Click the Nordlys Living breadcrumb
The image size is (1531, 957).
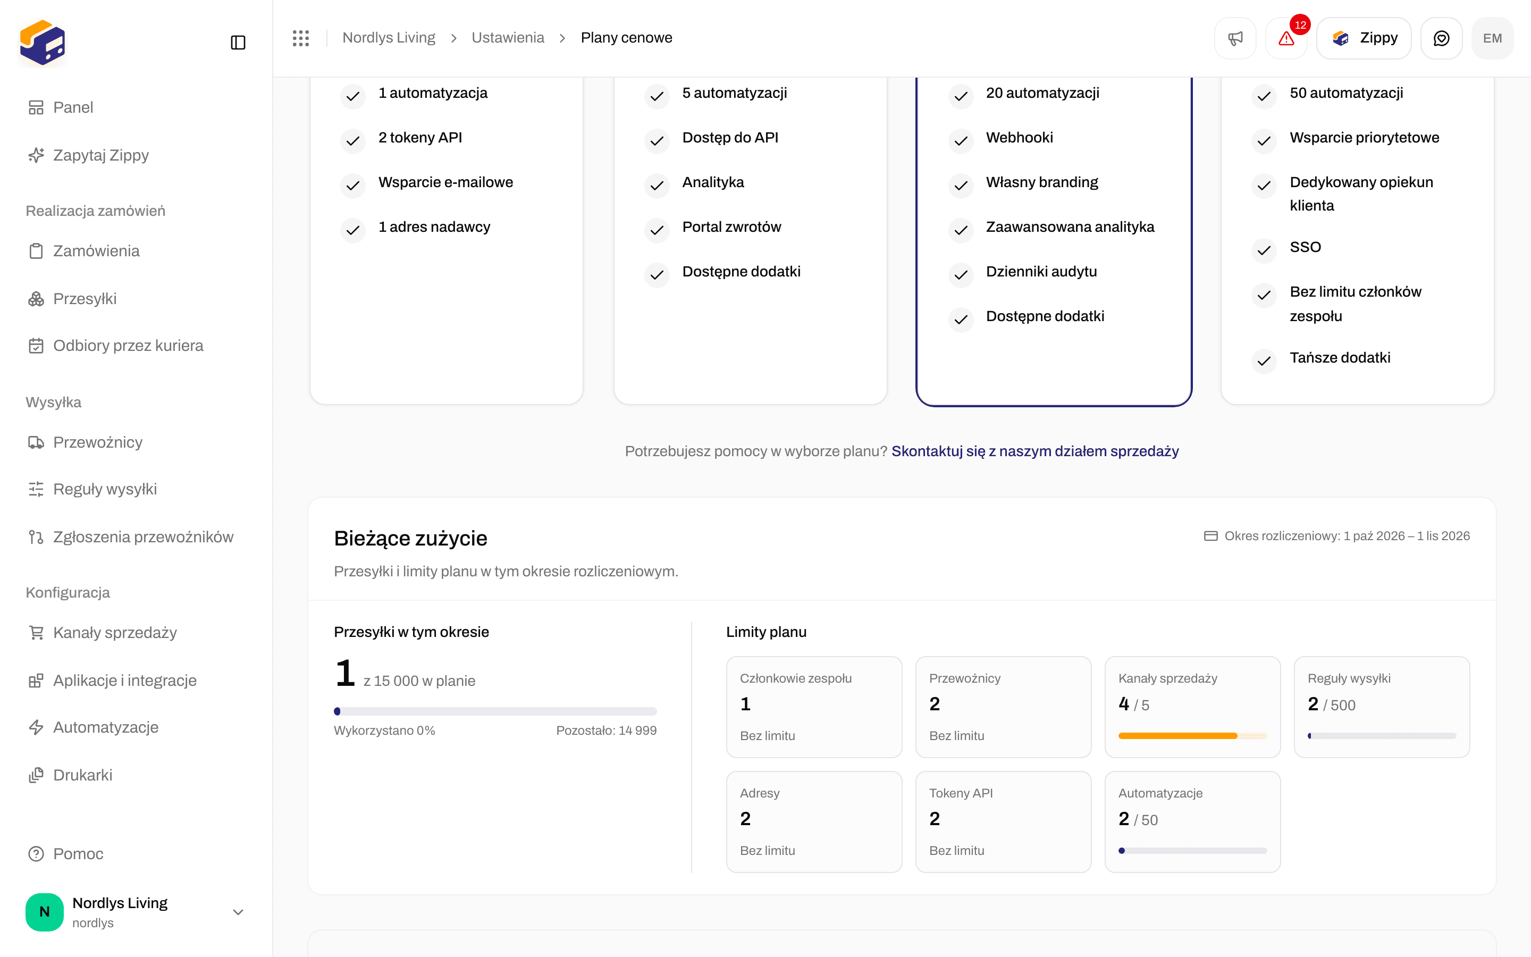click(x=389, y=38)
